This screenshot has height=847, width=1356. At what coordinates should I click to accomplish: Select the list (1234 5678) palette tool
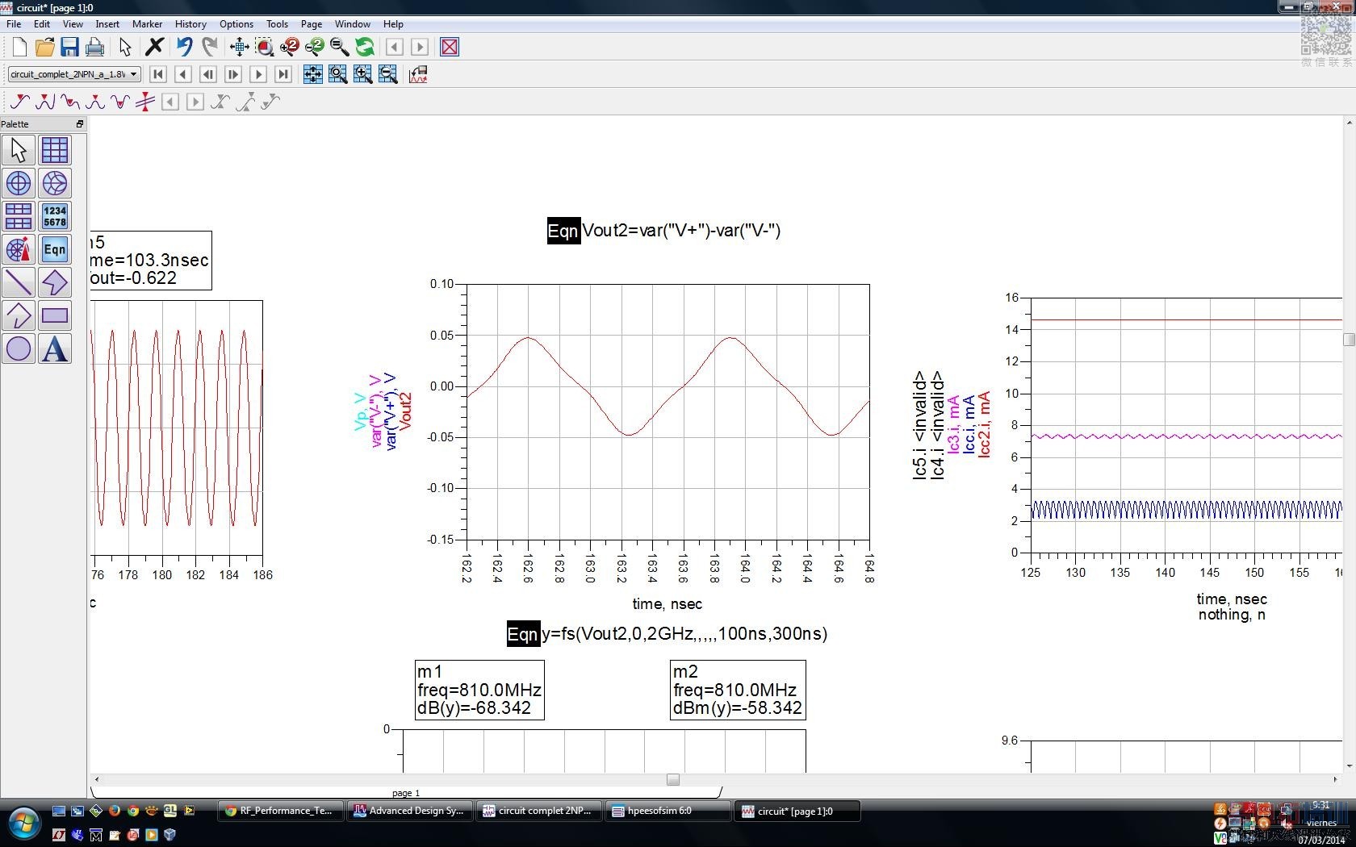tap(55, 216)
